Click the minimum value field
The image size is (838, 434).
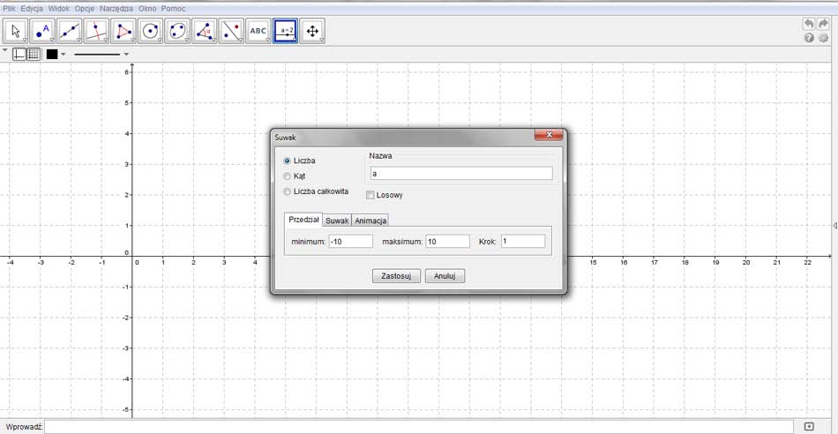tap(350, 242)
